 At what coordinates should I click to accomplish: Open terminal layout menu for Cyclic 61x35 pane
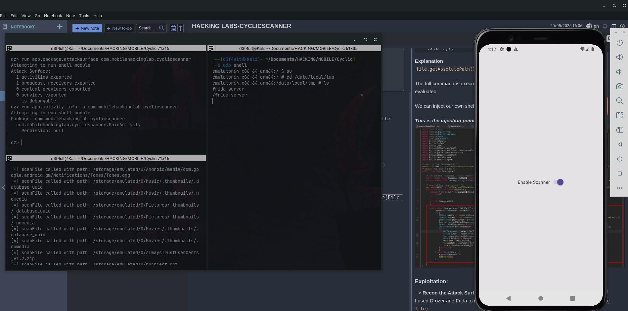click(211, 48)
